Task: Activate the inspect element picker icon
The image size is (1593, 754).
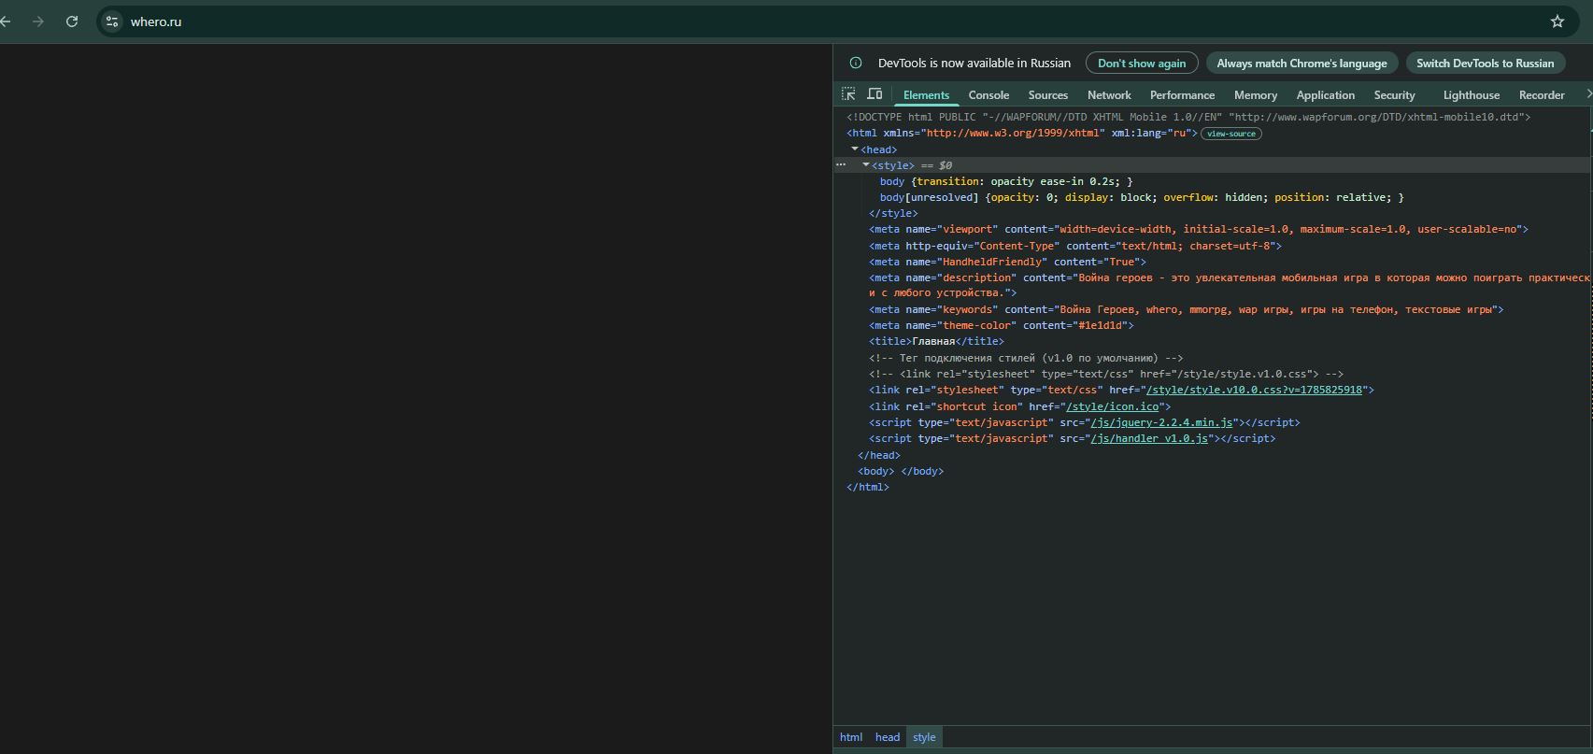Action: tap(848, 94)
